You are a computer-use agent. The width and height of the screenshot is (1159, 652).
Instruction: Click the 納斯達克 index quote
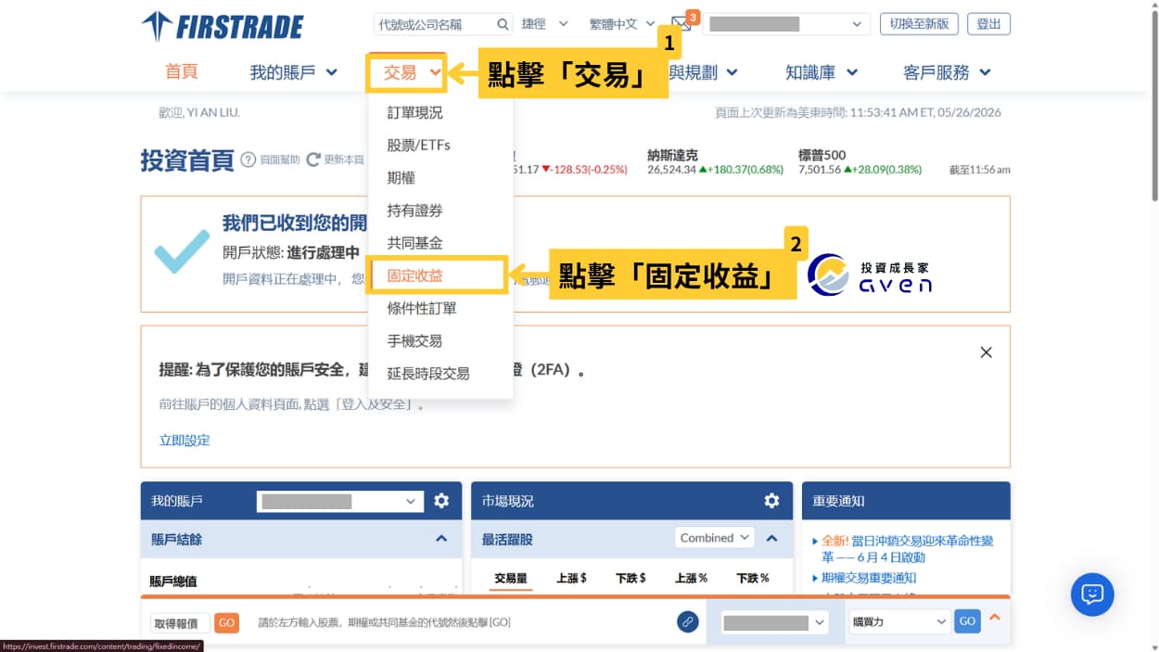[x=715, y=162]
